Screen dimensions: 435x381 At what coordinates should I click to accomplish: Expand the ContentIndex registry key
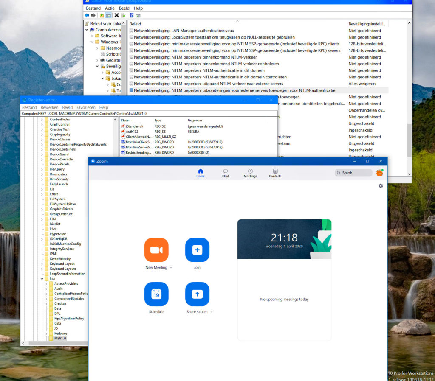[x=42, y=119]
